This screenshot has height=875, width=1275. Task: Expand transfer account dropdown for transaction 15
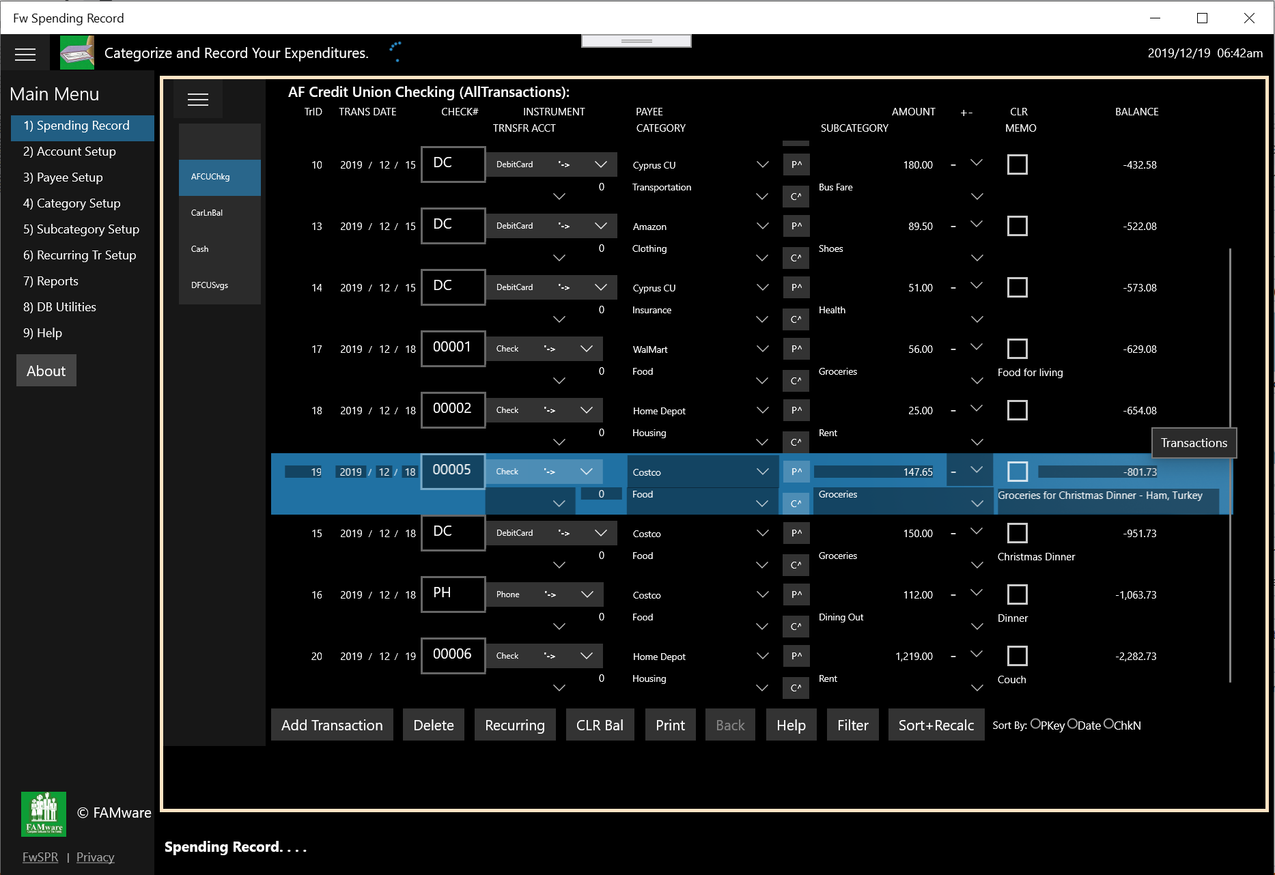coord(559,565)
